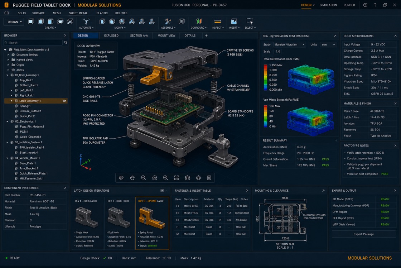
Task: Switch to the Simulation workspace
Action: click(x=328, y=5)
